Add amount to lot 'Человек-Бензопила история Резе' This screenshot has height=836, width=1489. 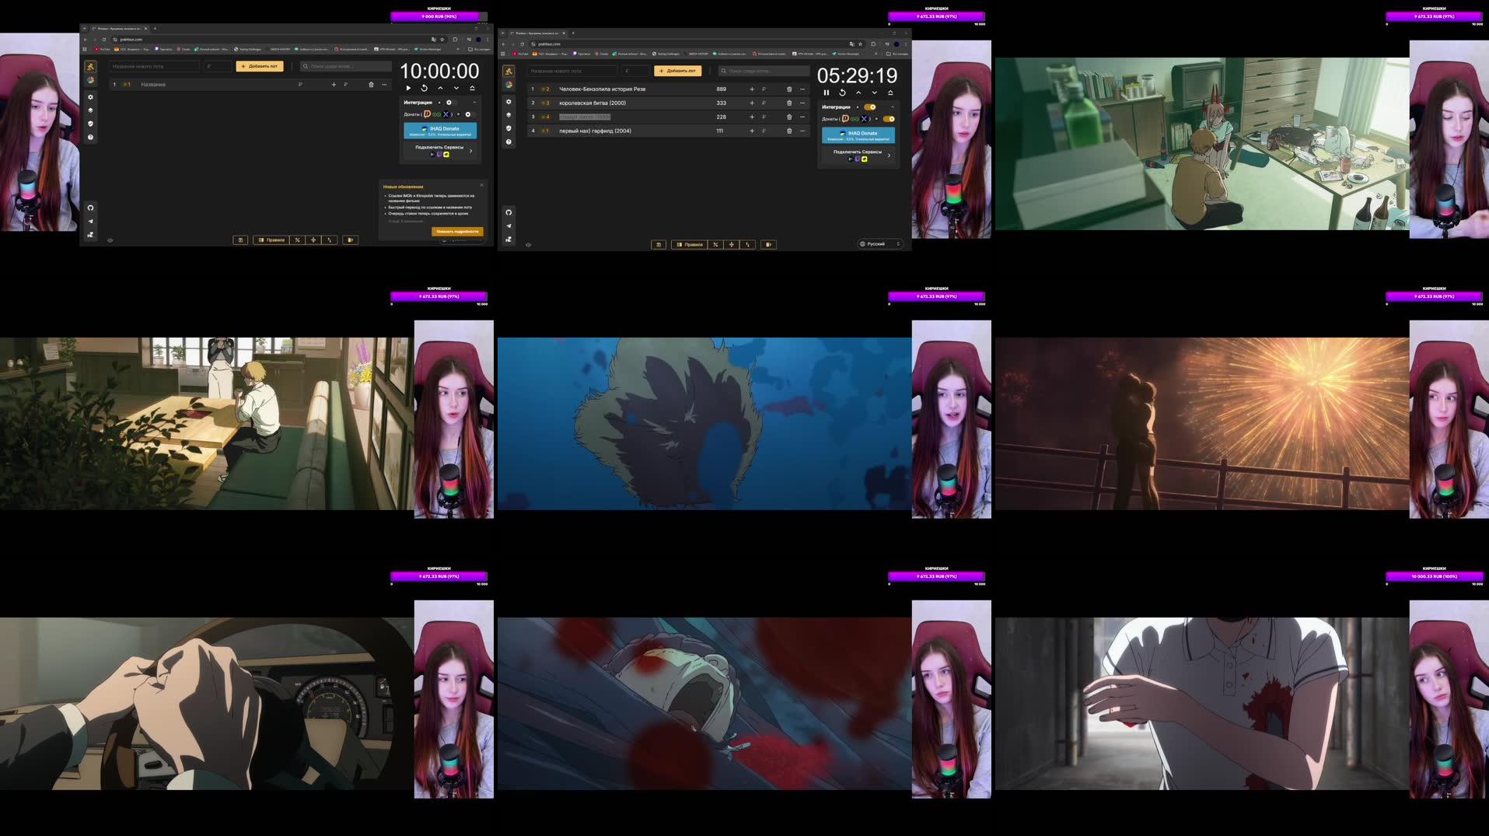[x=752, y=89]
